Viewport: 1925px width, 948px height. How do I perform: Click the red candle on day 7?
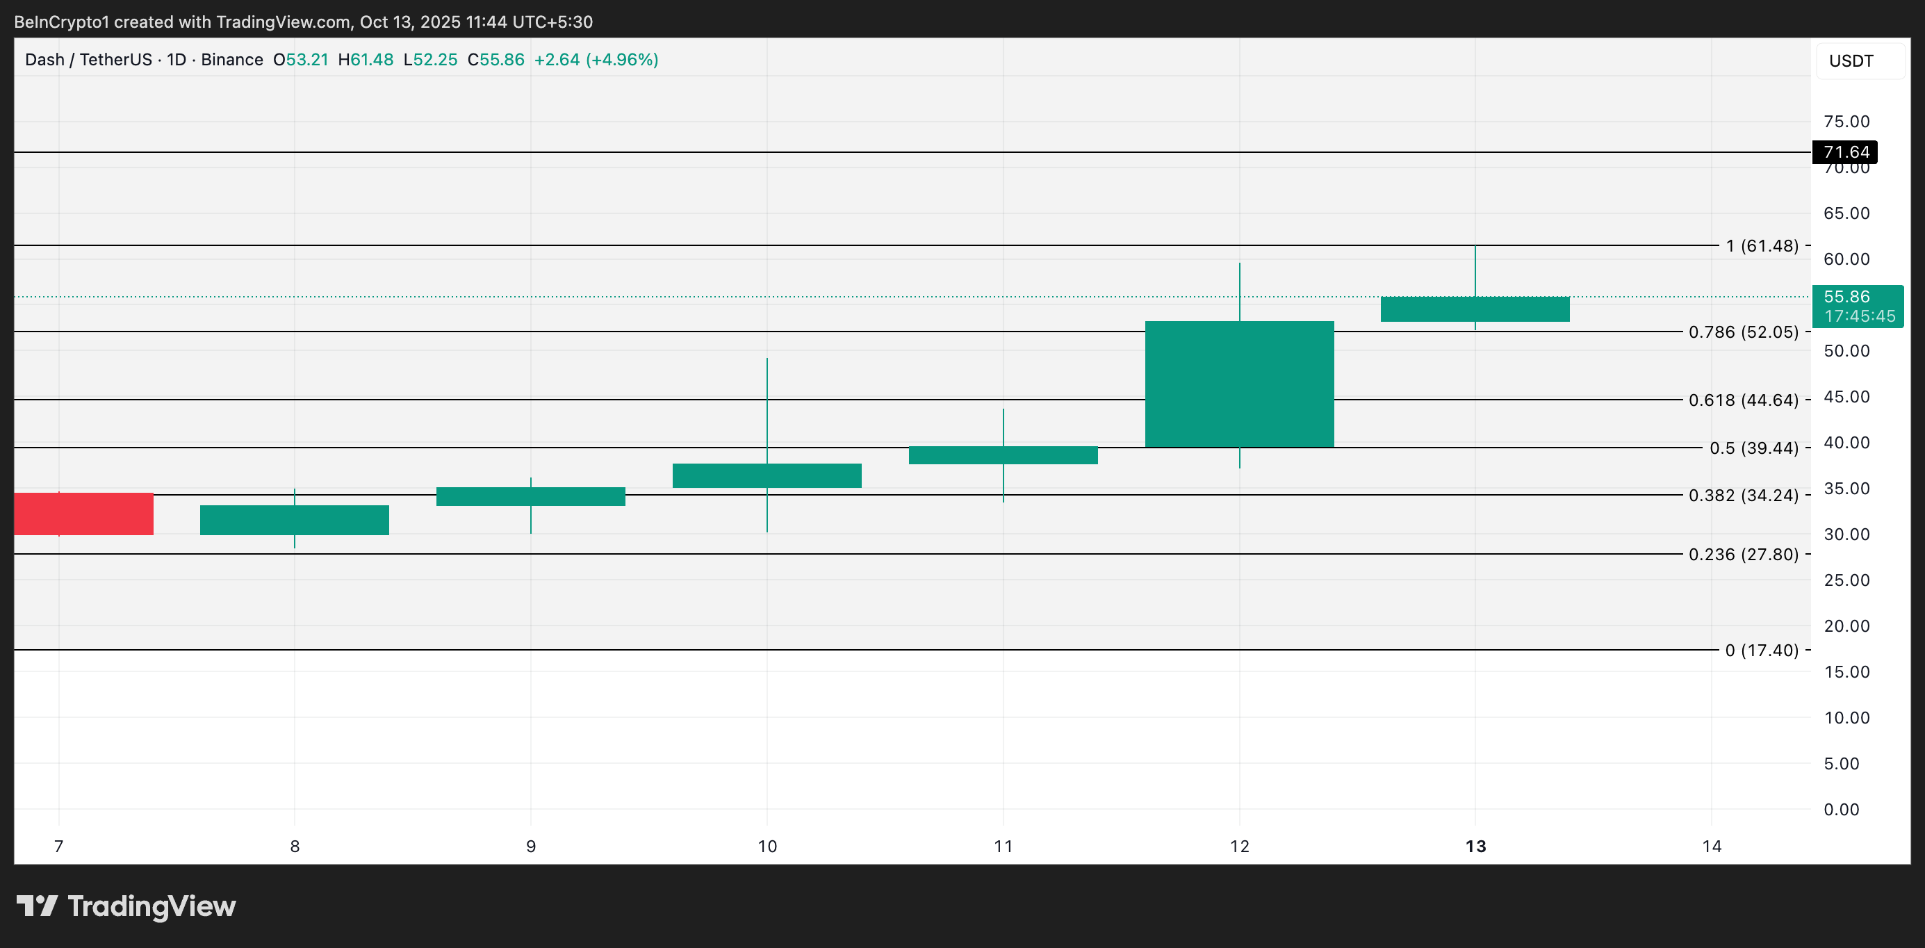point(83,514)
